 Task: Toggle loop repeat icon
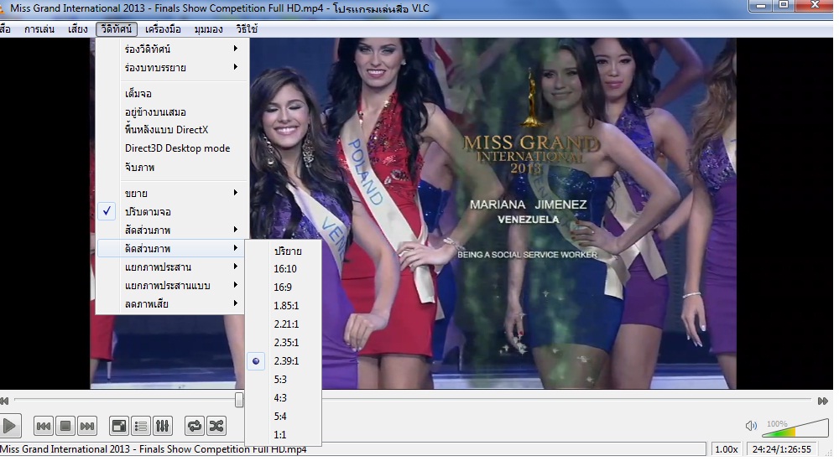(x=195, y=427)
